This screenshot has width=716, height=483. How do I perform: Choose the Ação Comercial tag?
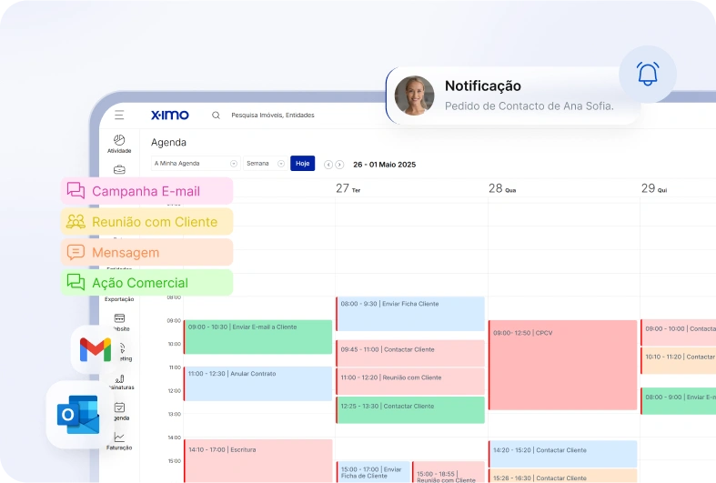coord(146,283)
